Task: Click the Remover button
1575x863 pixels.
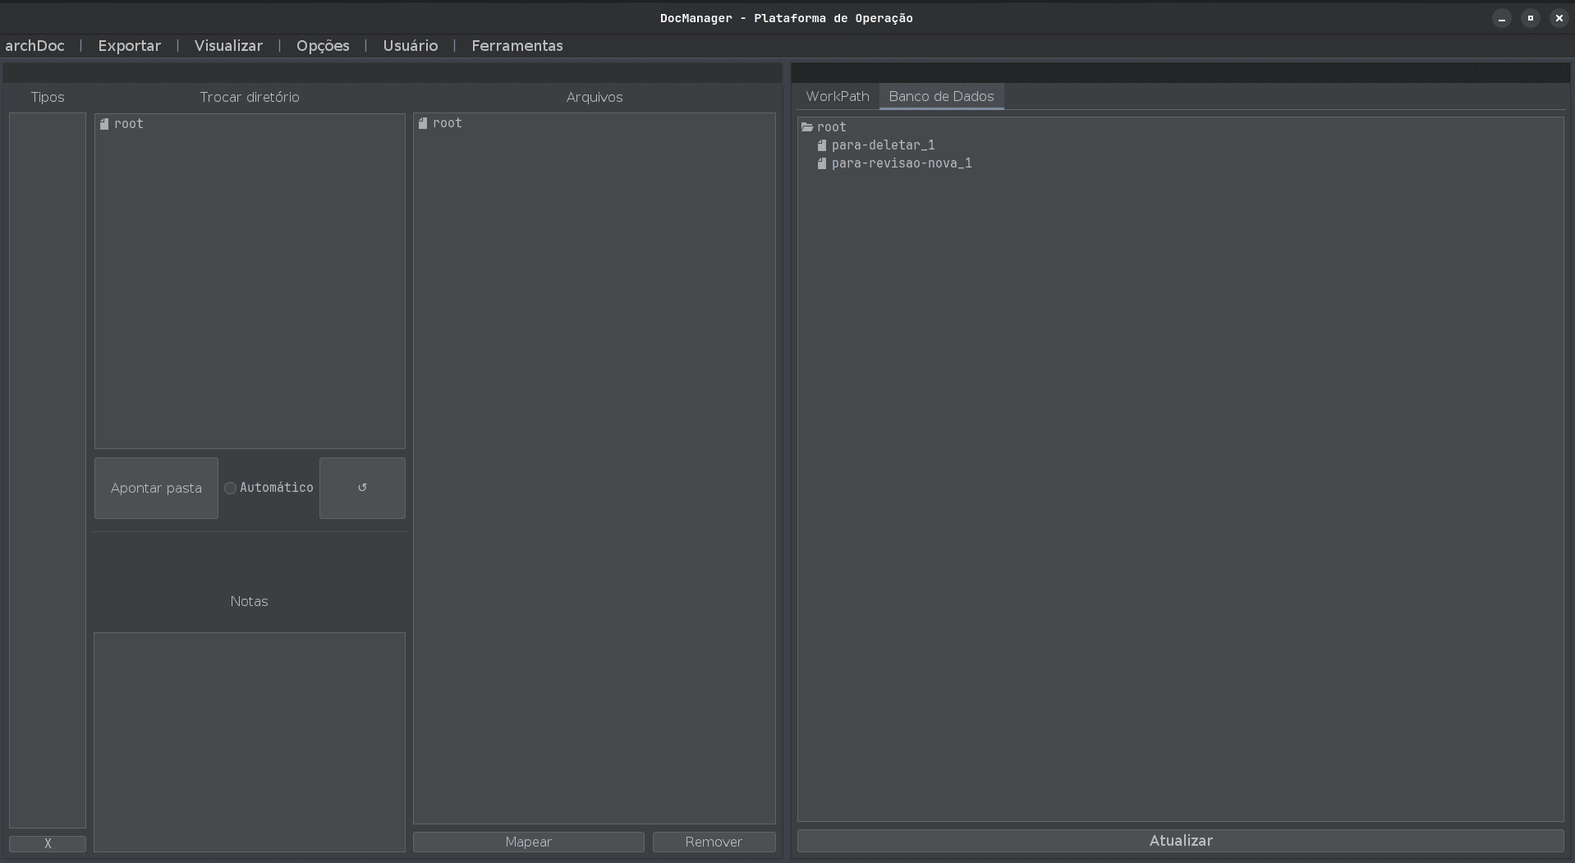Action: point(714,842)
